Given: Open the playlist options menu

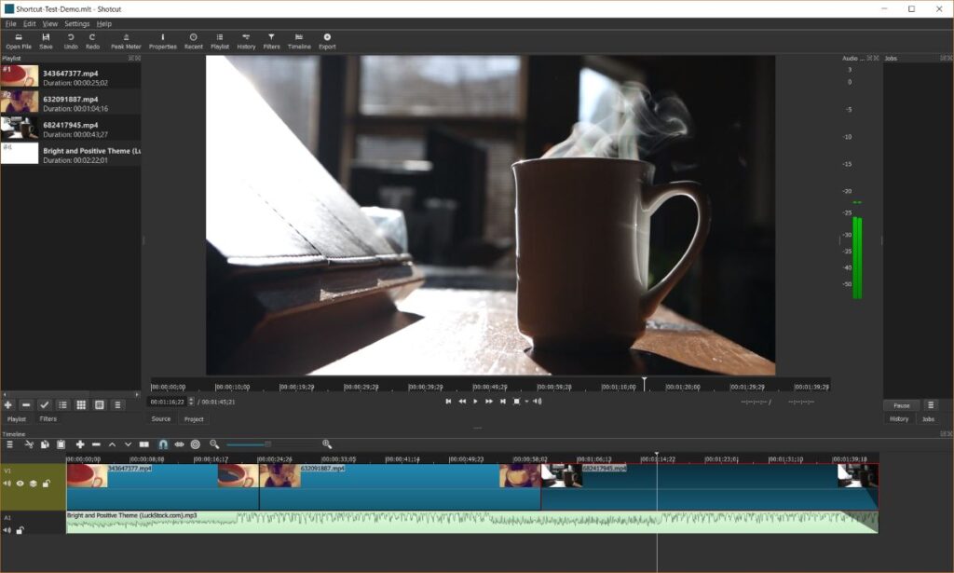Looking at the screenshot, I should tap(118, 405).
